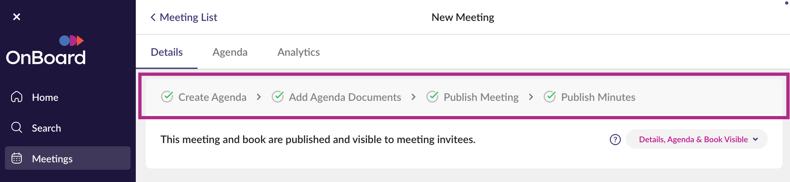Click the Create Agenda checkmark circle

(x=167, y=97)
